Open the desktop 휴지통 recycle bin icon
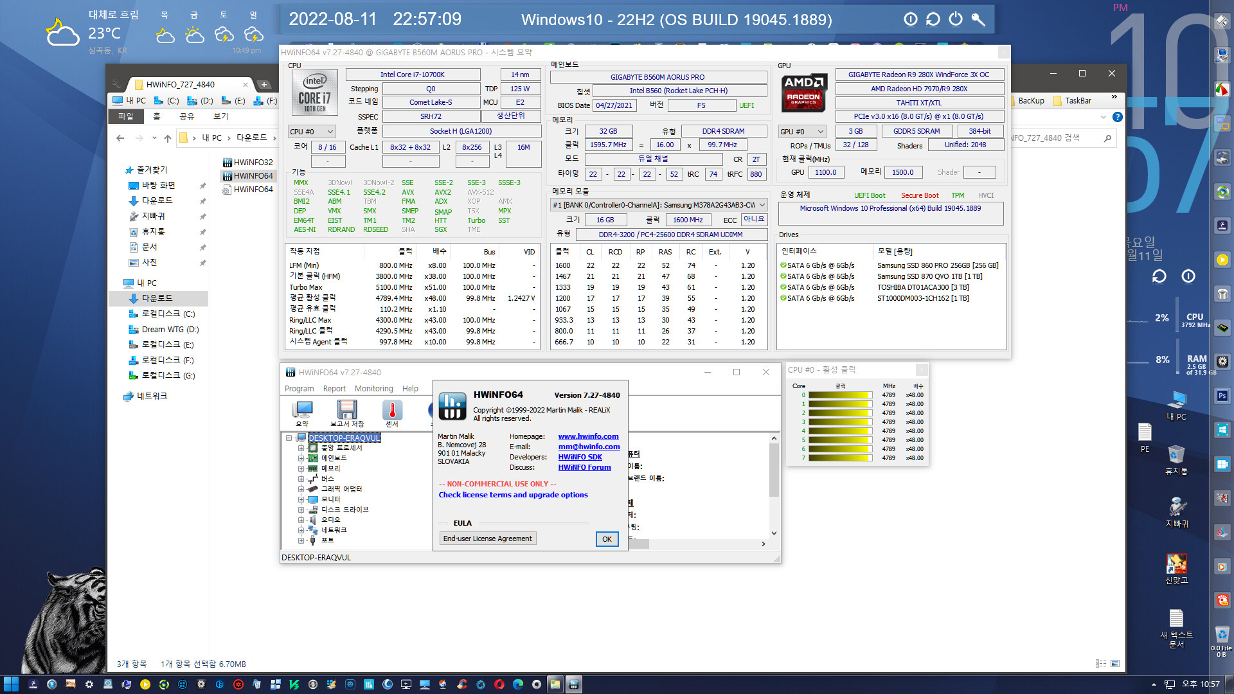Viewport: 1234px width, 694px height. coord(1176,460)
